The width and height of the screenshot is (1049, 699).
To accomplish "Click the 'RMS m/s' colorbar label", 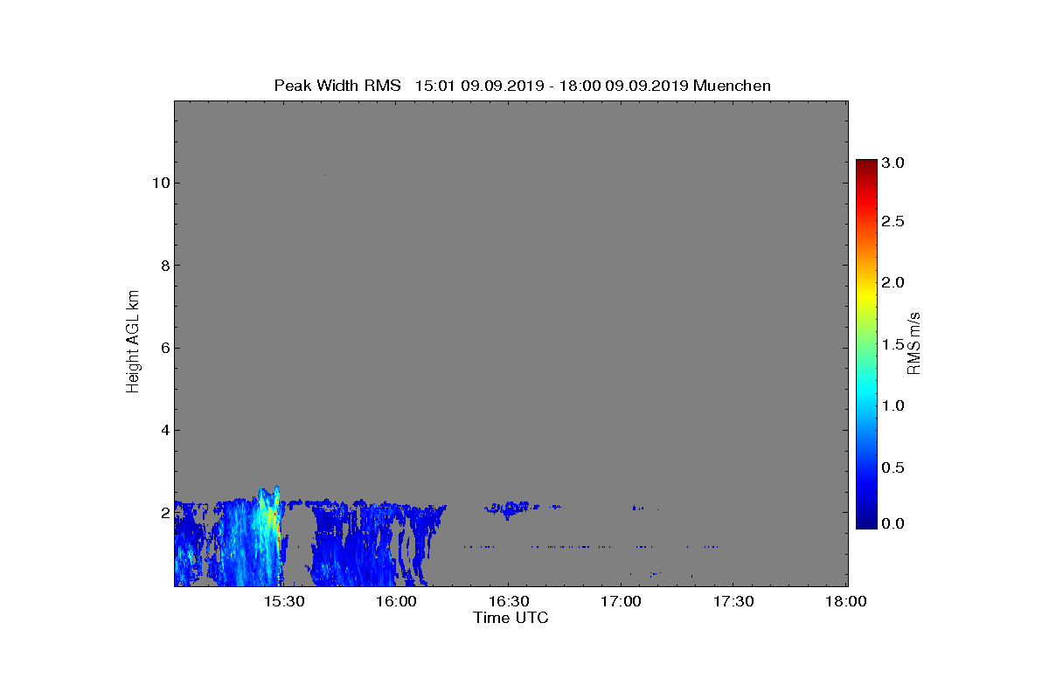I will [914, 343].
